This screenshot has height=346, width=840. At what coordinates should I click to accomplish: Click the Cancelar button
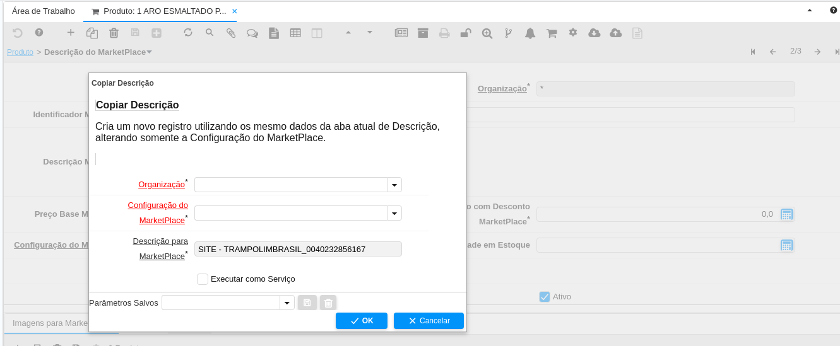[x=429, y=321]
